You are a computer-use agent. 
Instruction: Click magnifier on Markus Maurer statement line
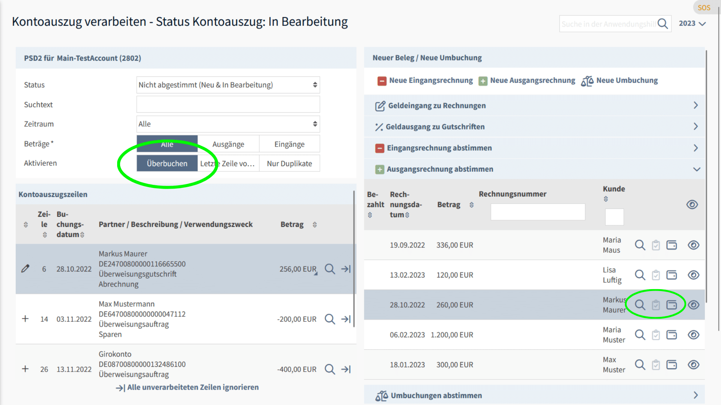point(330,269)
